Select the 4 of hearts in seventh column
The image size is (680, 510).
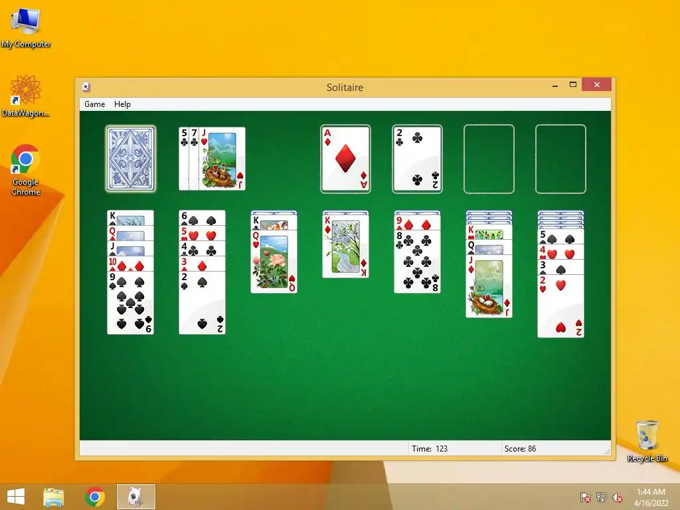[560, 252]
